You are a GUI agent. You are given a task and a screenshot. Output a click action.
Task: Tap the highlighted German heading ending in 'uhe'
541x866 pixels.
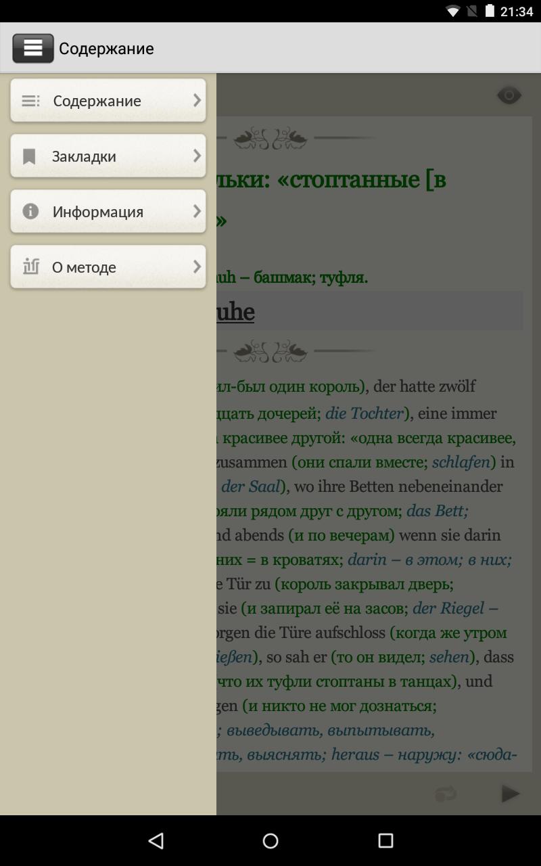235,312
